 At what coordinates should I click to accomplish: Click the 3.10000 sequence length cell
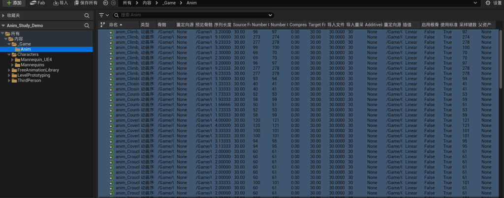tap(222, 79)
